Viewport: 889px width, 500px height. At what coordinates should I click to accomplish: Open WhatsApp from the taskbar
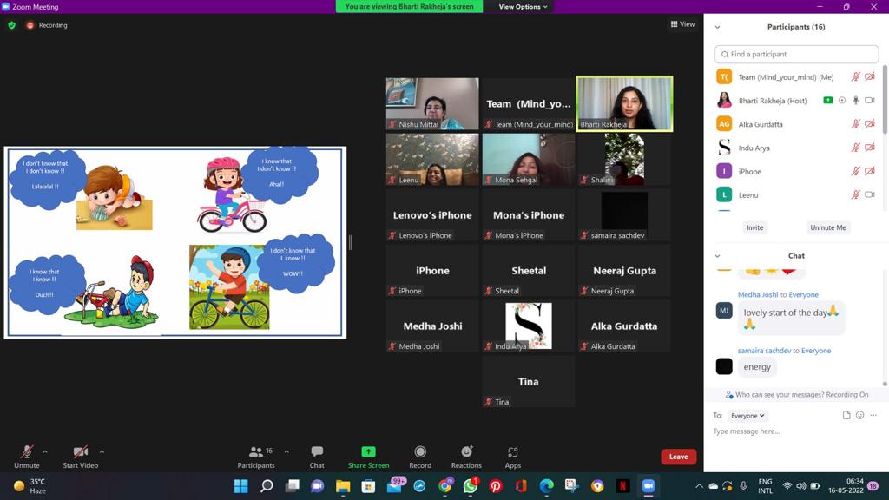(x=471, y=486)
